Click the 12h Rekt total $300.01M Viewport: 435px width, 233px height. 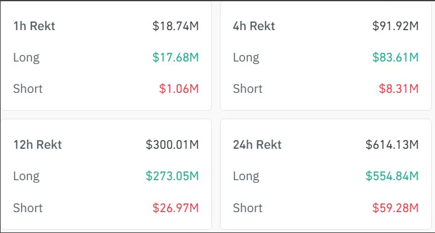click(173, 144)
